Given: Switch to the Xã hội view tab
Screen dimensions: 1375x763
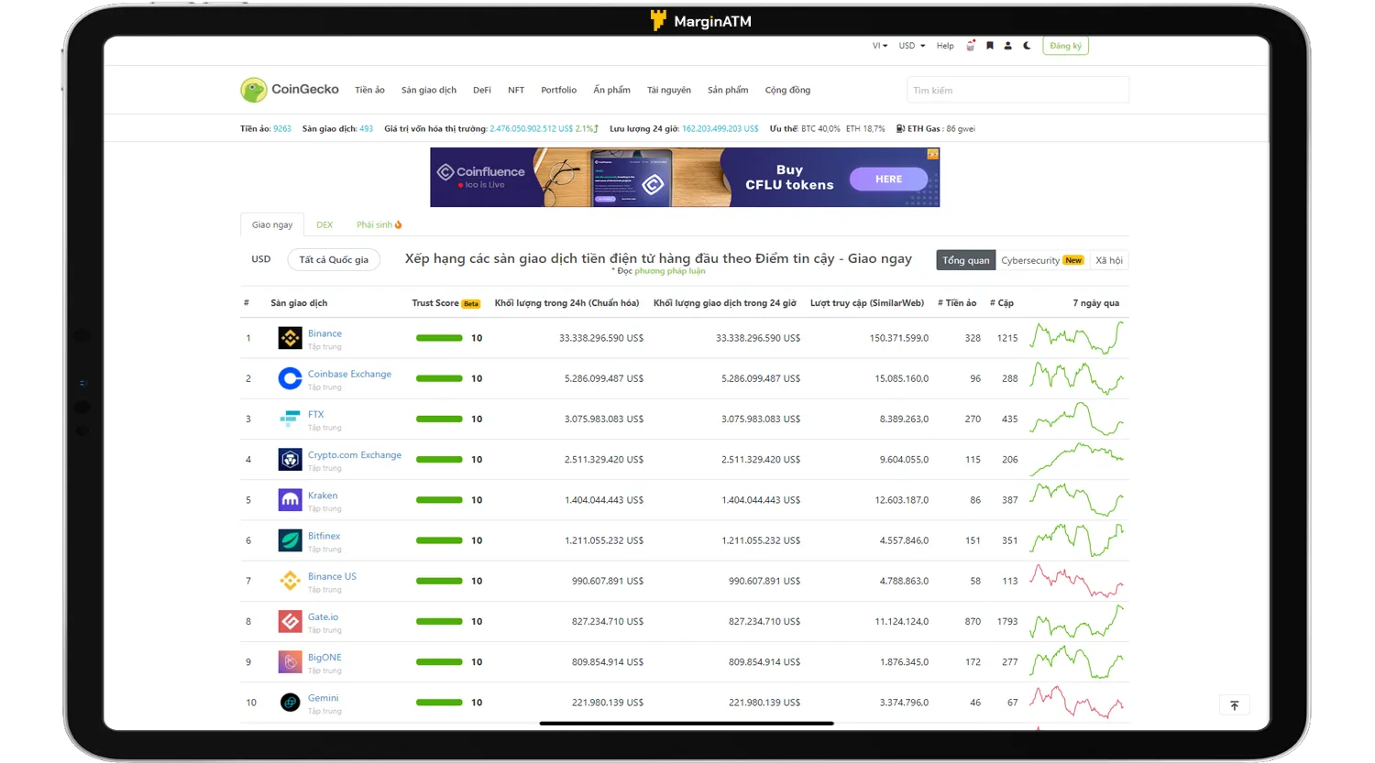Looking at the screenshot, I should click(1109, 260).
